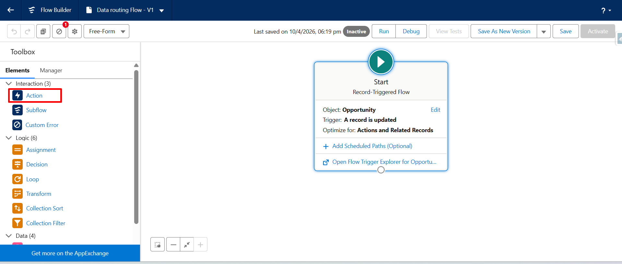Open the Save As New Version dropdown arrow
The width and height of the screenshot is (622, 264).
coord(544,32)
